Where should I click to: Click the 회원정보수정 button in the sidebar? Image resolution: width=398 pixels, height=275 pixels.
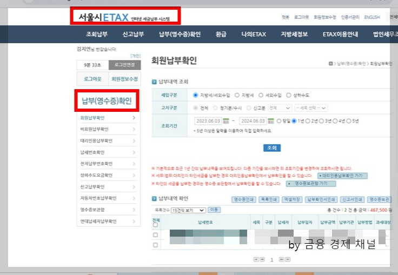click(124, 79)
